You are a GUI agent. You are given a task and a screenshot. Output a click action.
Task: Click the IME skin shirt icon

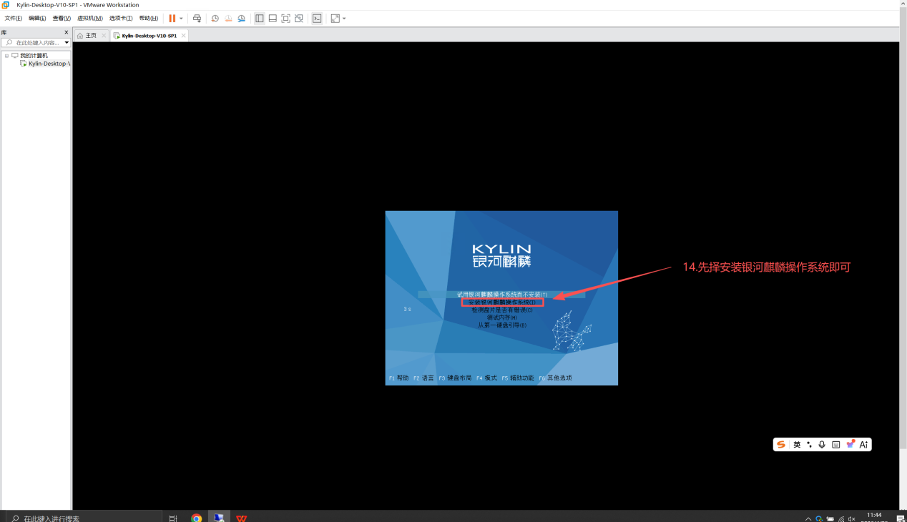(850, 445)
